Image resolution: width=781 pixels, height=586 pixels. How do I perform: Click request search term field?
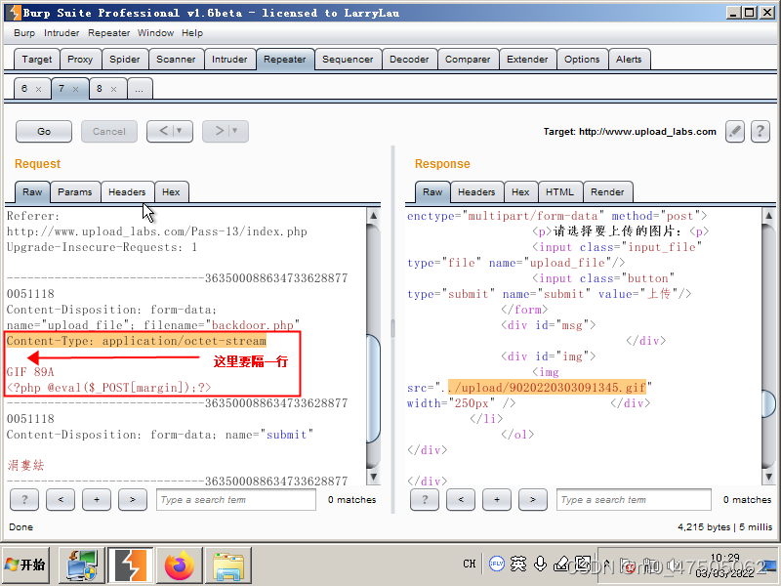[236, 499]
